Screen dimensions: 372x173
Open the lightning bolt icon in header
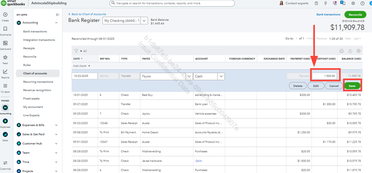click(326, 3)
